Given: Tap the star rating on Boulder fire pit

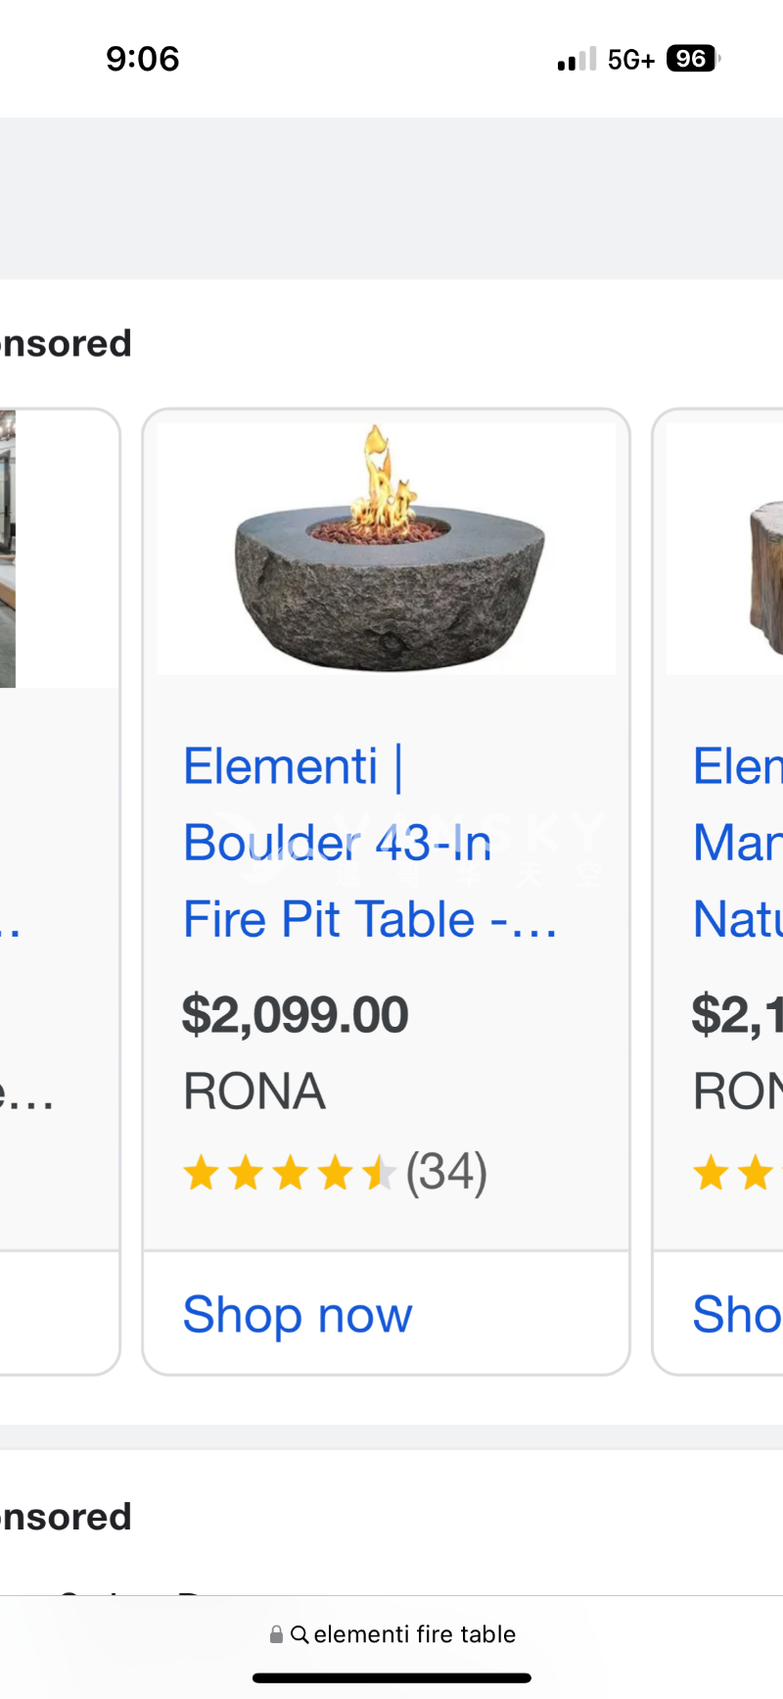Looking at the screenshot, I should coord(289,1172).
